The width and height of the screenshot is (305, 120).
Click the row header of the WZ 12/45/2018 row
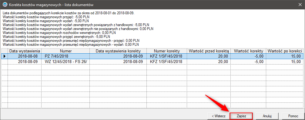4,62
